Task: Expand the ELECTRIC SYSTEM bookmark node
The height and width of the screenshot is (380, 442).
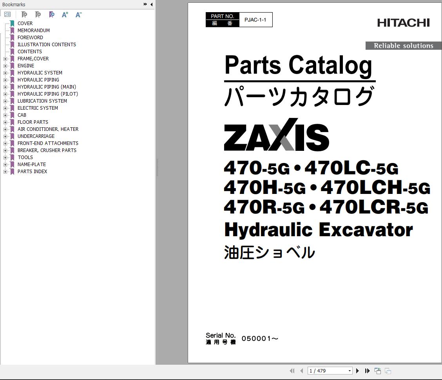Action: pyautogui.click(x=5, y=108)
